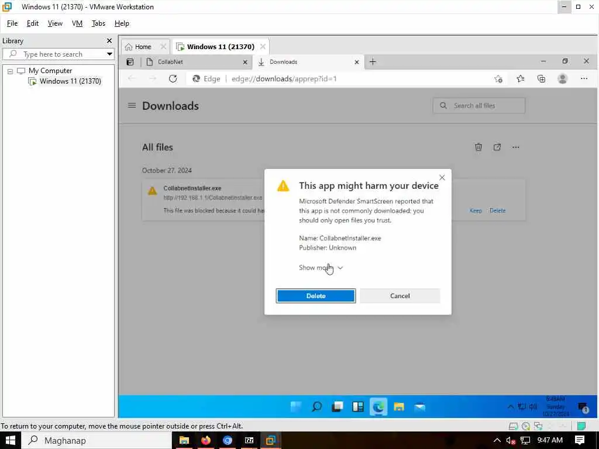
Task: Open the Library search dropdown arrow
Action: (109, 54)
